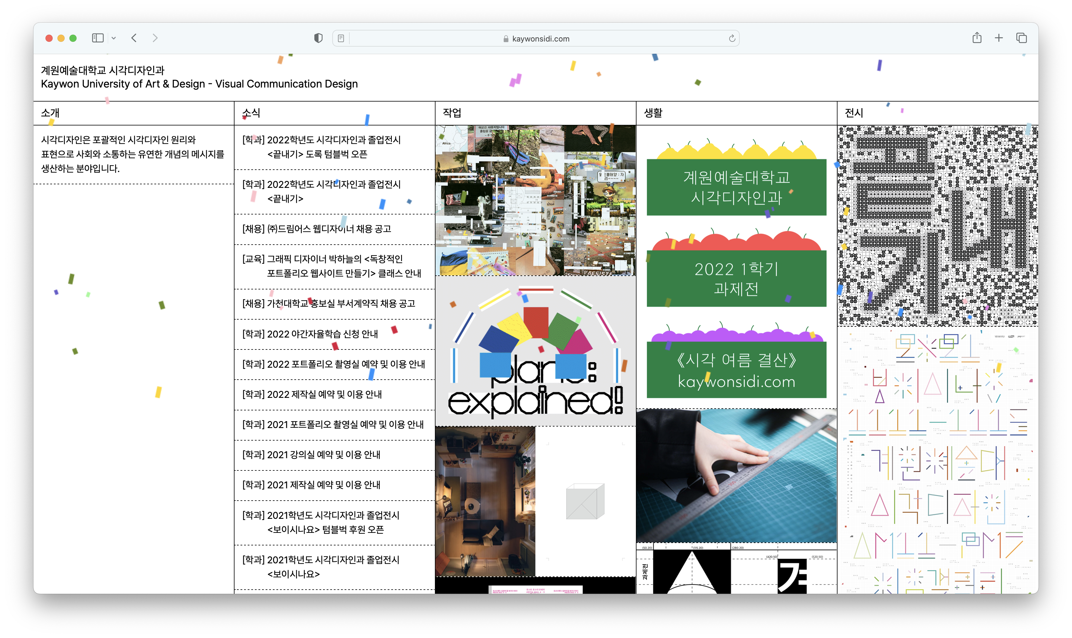Open a new tab with plus icon

click(999, 38)
